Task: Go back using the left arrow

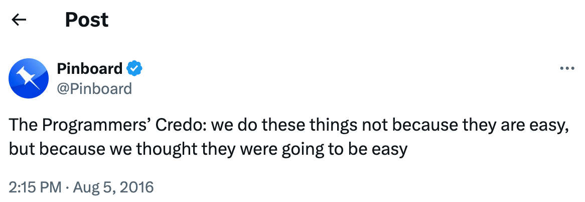Action: tap(19, 20)
